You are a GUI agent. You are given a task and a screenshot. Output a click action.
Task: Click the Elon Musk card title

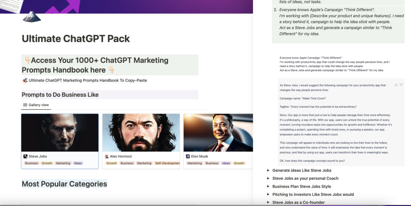200,157
